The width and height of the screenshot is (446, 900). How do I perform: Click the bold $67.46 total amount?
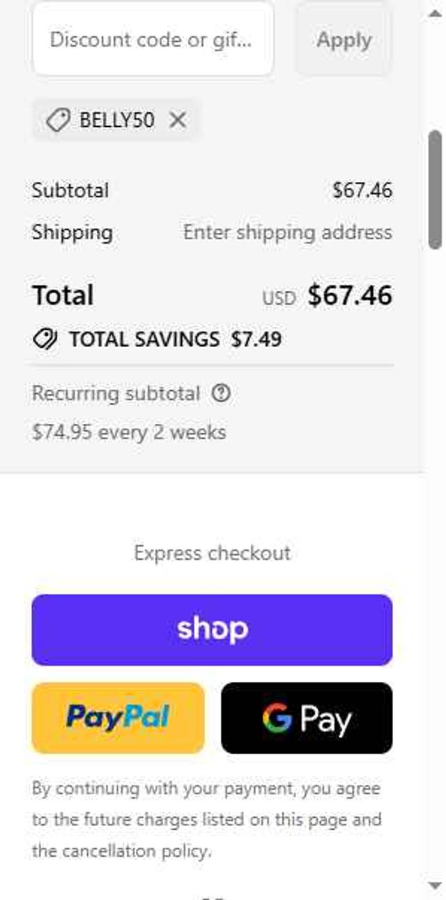click(350, 296)
